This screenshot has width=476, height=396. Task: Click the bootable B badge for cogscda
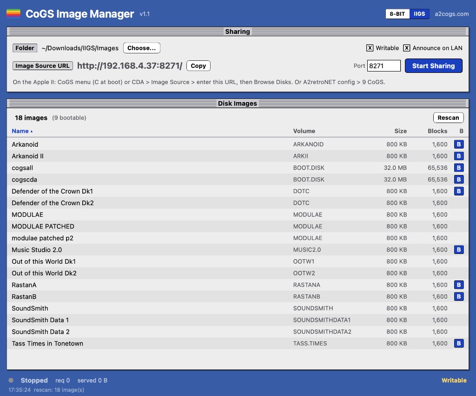[459, 180]
